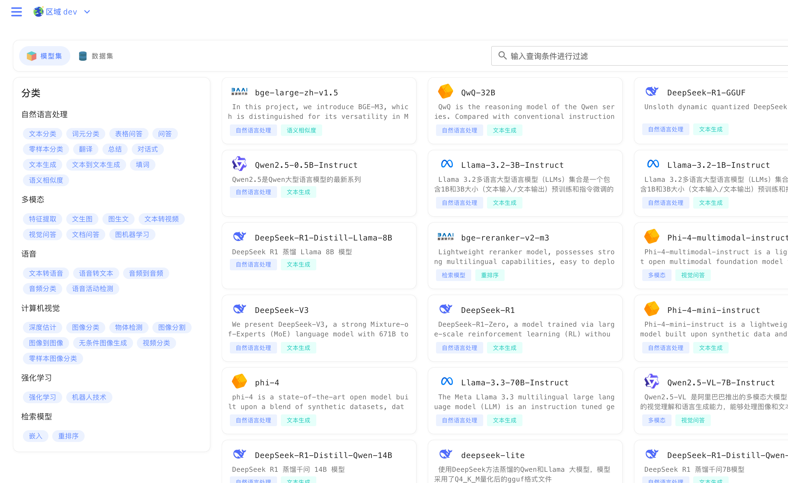Image resolution: width=788 pixels, height=483 pixels.
Task: Filter by 文本分类 category tag
Action: point(43,134)
